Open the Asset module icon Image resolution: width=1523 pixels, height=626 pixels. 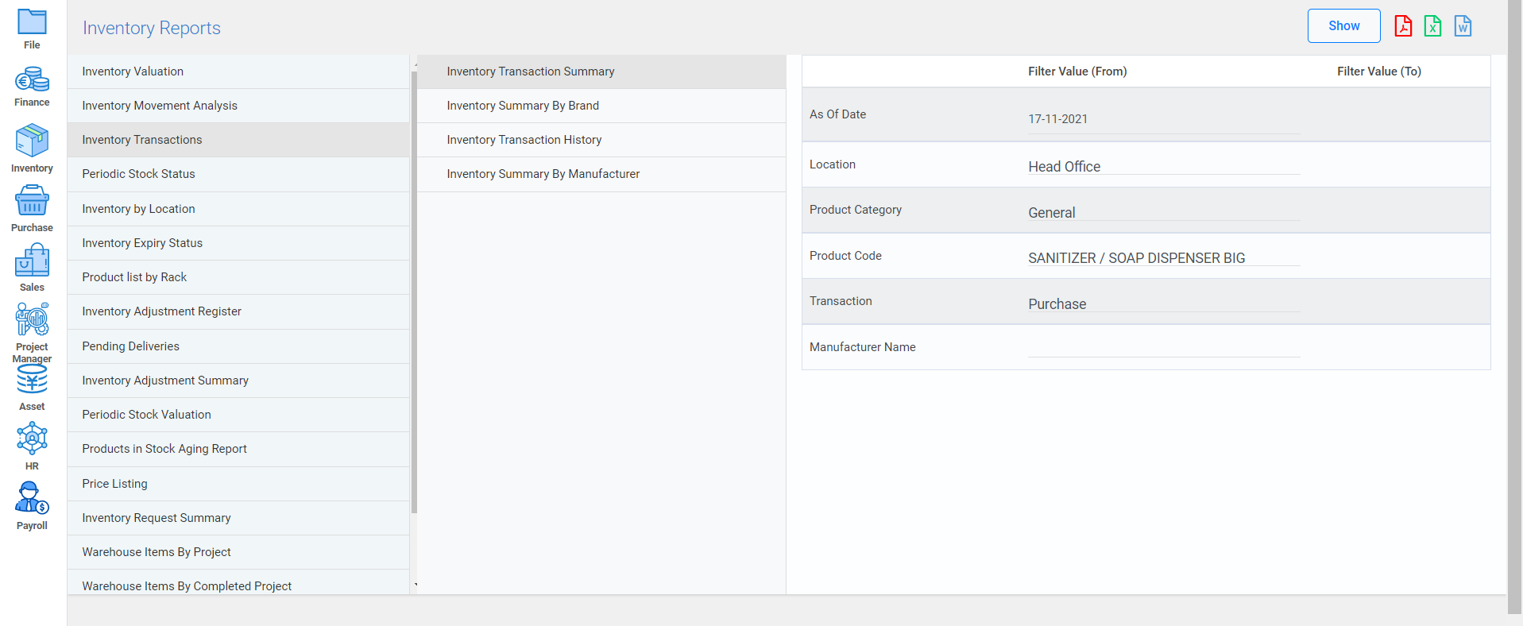32,381
